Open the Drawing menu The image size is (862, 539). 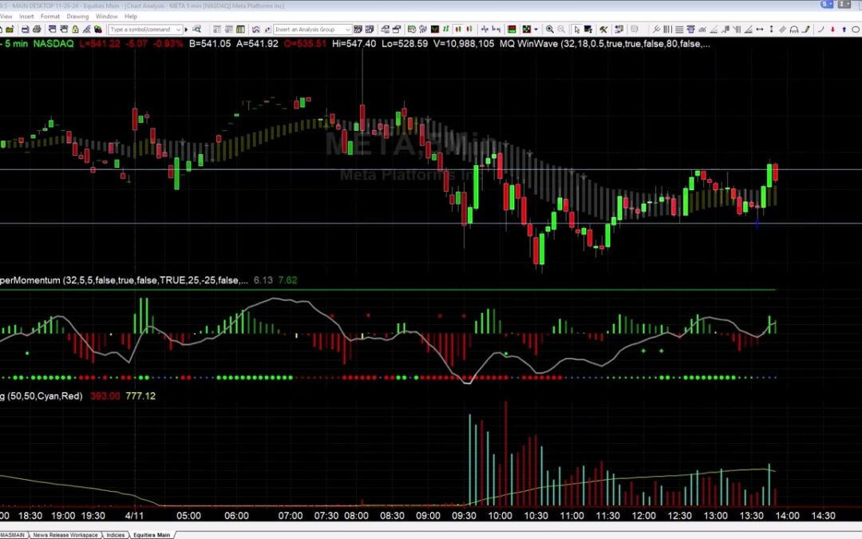(x=77, y=16)
